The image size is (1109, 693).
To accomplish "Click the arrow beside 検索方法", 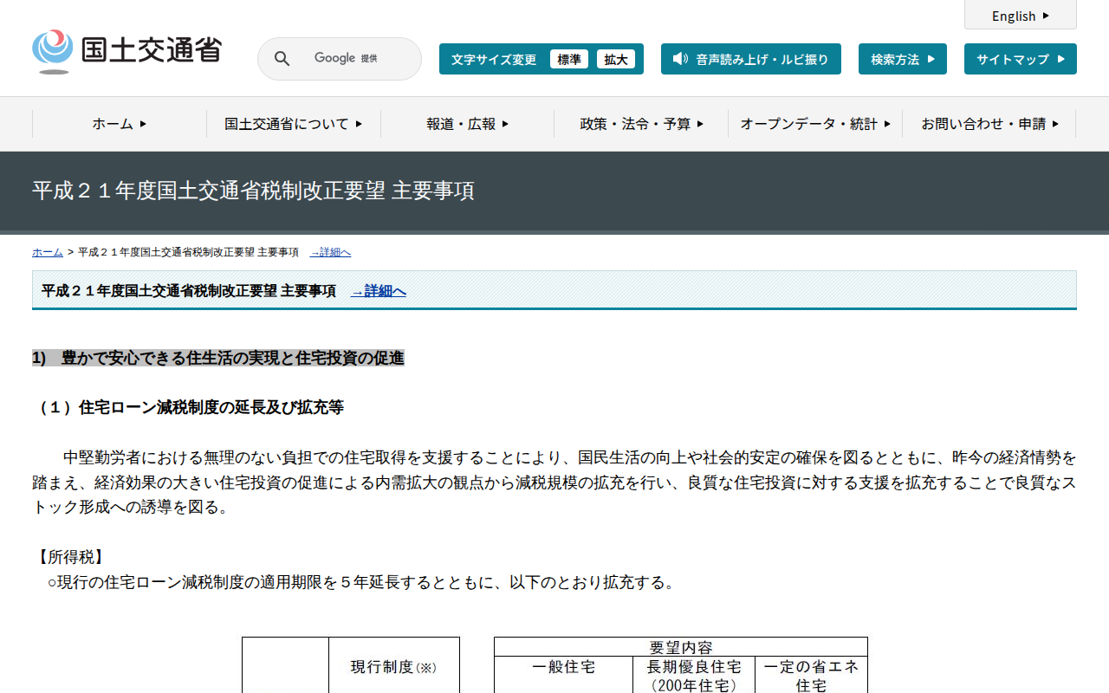I will tap(931, 59).
